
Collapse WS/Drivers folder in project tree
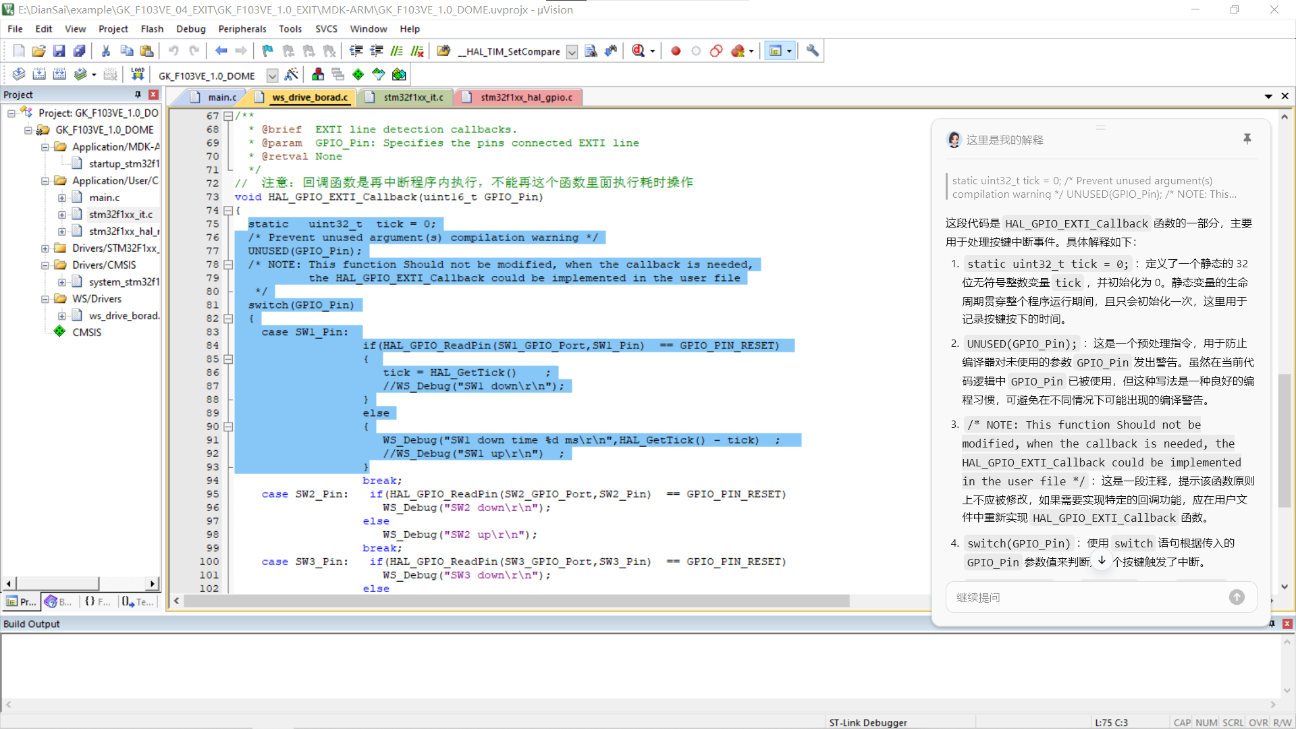tap(45, 299)
